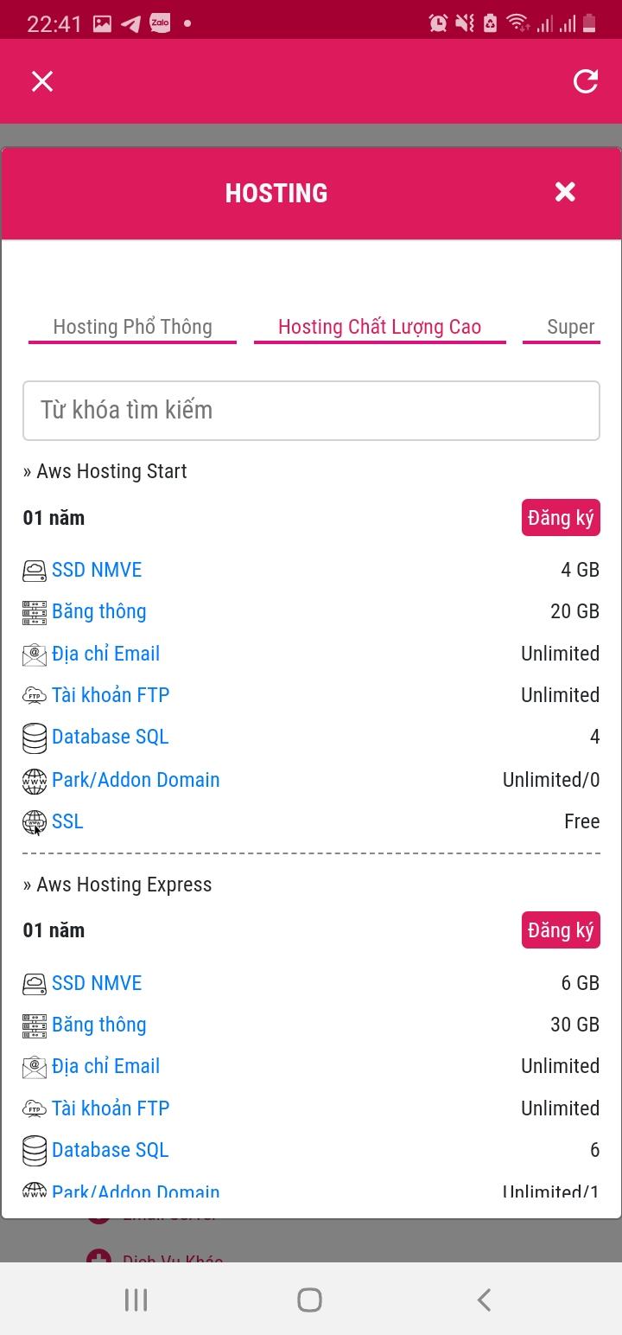This screenshot has width=622, height=1335.
Task: Tap the Park/Addon Domain globe icon in Start plan
Action: pyautogui.click(x=35, y=781)
